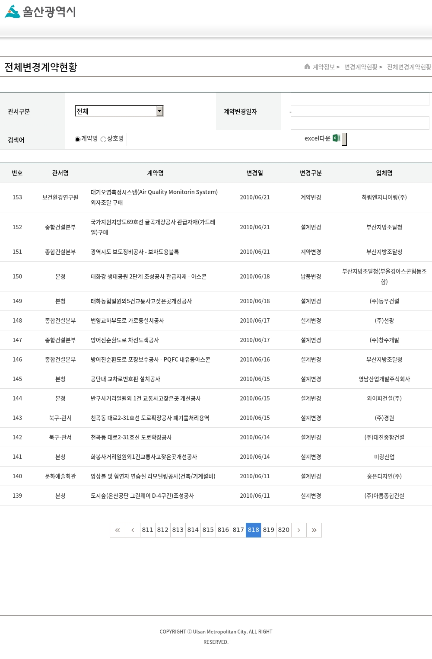Select the 상호명 radio button
Screen dimensions: 432x659
(x=104, y=139)
